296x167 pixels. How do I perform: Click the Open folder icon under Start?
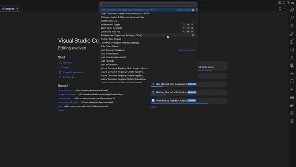coord(60,67)
